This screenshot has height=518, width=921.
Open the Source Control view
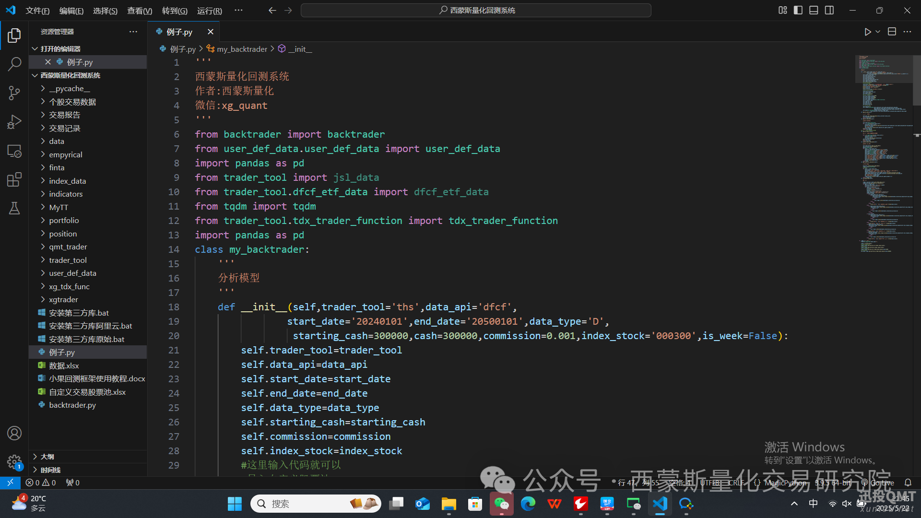[x=14, y=93]
